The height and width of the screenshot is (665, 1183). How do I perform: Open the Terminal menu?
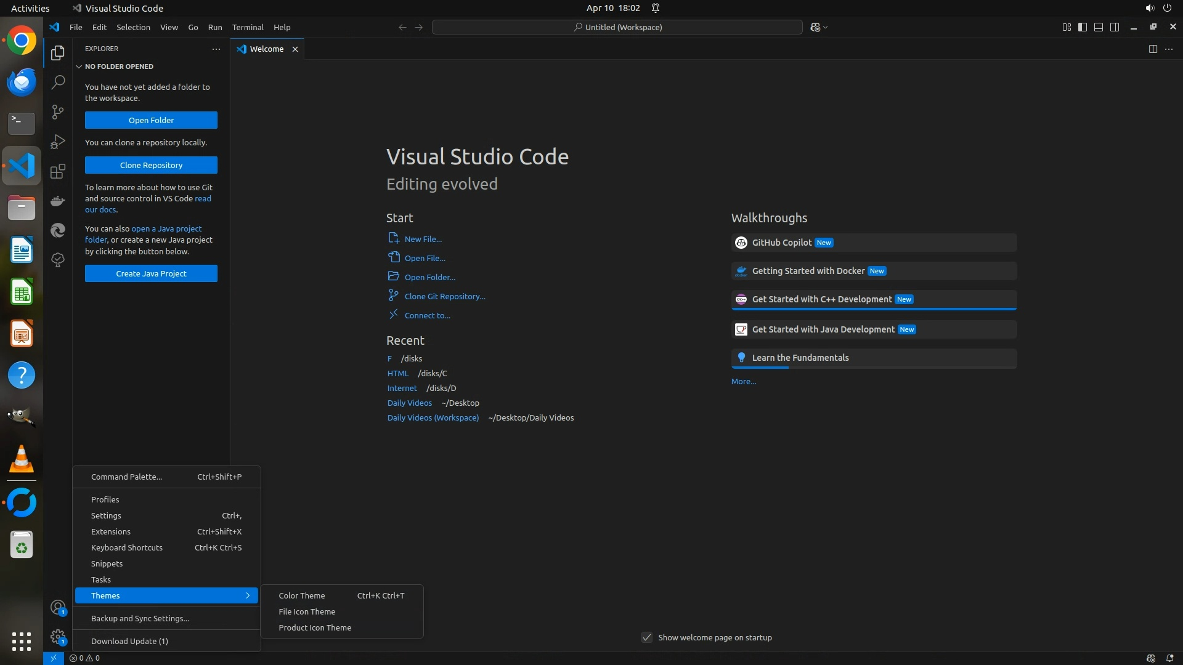click(247, 27)
